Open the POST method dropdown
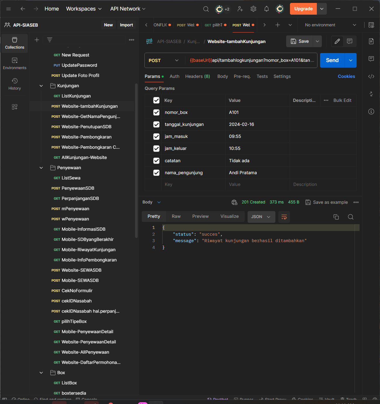The width and height of the screenshot is (380, 404). coord(164,60)
